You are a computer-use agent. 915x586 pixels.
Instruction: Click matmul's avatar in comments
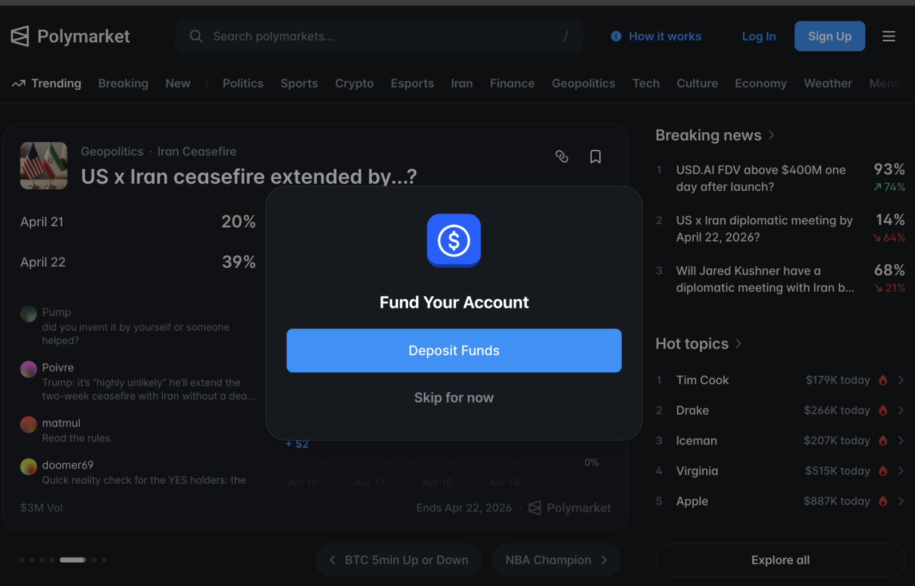(x=29, y=424)
